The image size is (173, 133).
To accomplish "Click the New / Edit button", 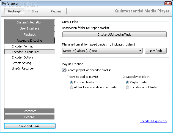I will tap(156, 51).
